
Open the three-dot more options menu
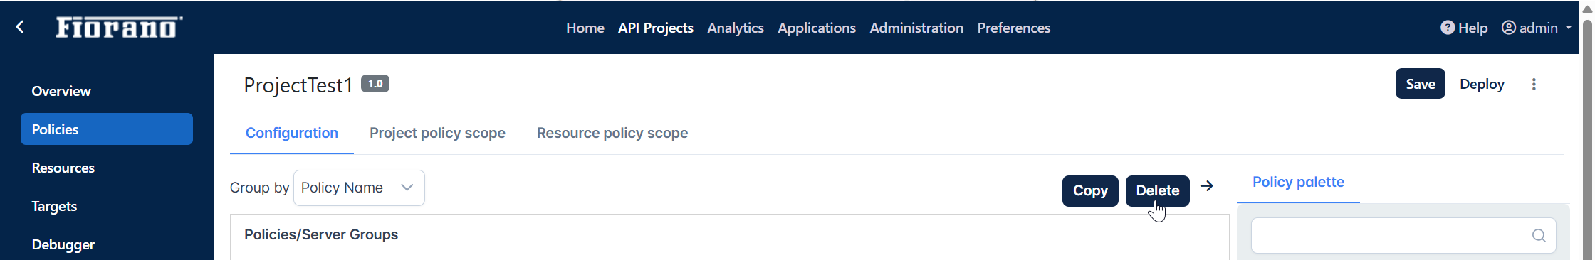point(1534,84)
